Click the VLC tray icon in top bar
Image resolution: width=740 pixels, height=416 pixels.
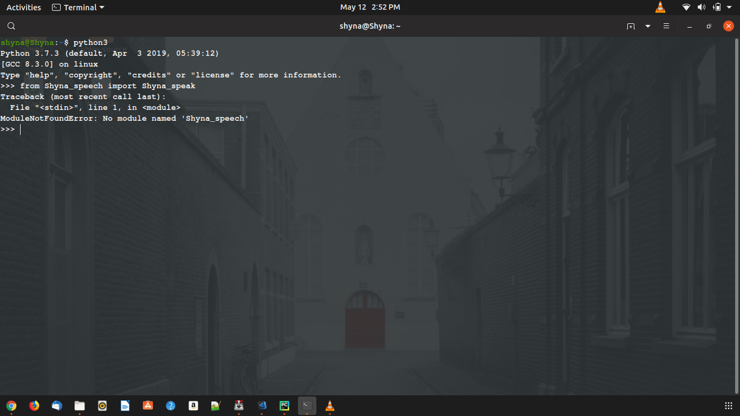coord(660,8)
